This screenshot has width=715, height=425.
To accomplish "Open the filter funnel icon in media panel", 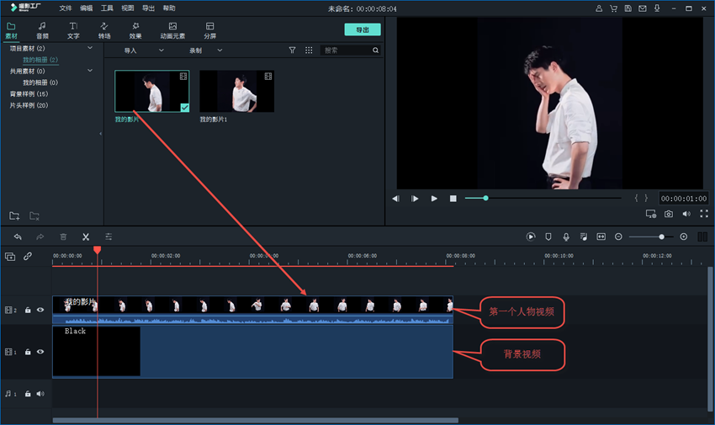I will point(293,50).
